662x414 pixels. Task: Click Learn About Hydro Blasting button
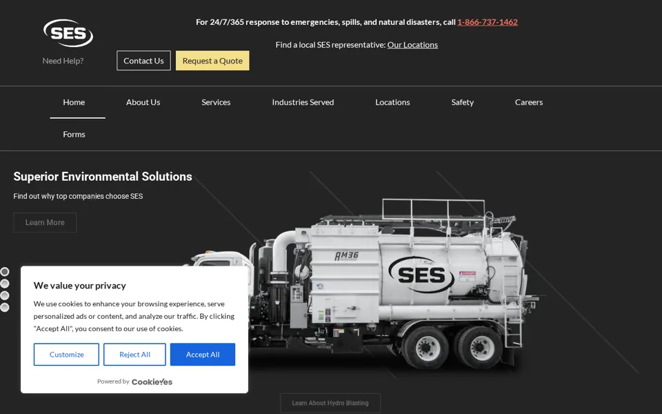point(330,403)
